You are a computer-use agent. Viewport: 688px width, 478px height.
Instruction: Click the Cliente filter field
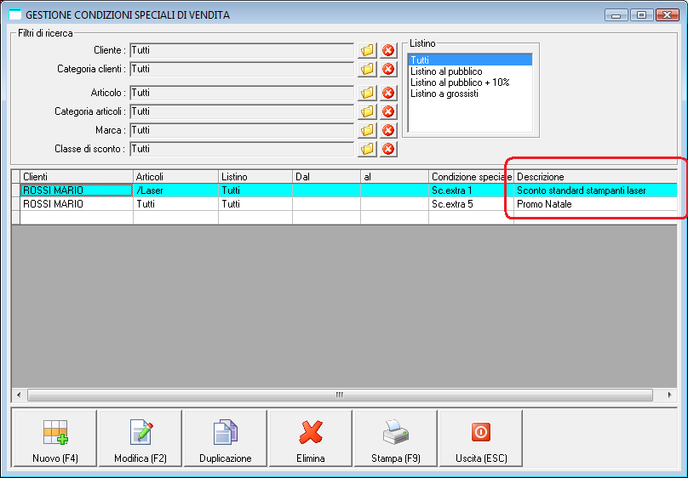click(x=242, y=50)
